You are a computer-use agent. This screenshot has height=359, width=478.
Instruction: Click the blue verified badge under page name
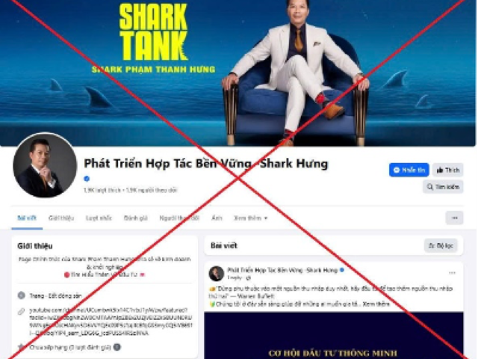(x=87, y=179)
